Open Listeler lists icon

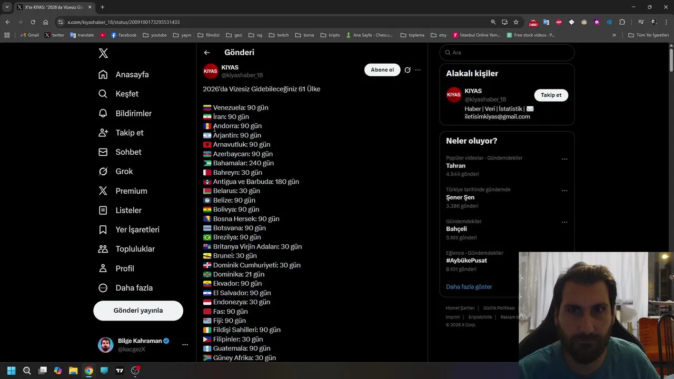click(103, 210)
